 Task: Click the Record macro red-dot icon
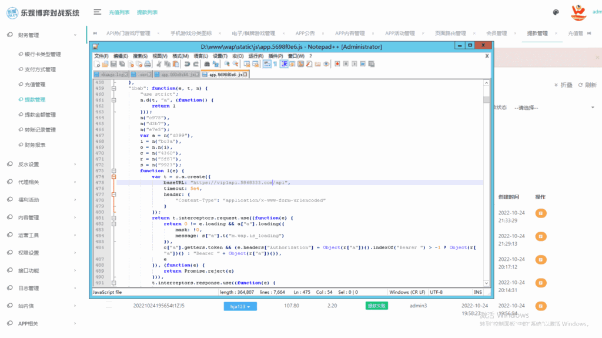click(x=339, y=64)
